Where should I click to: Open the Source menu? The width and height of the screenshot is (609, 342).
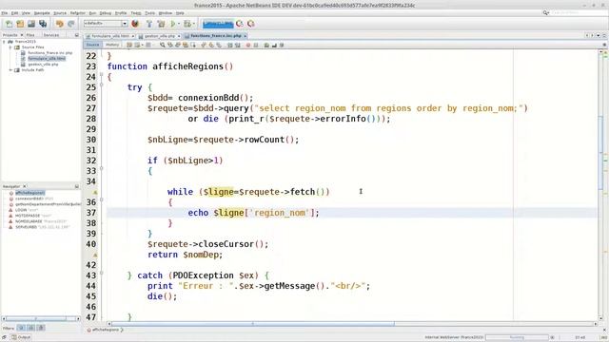60,12
